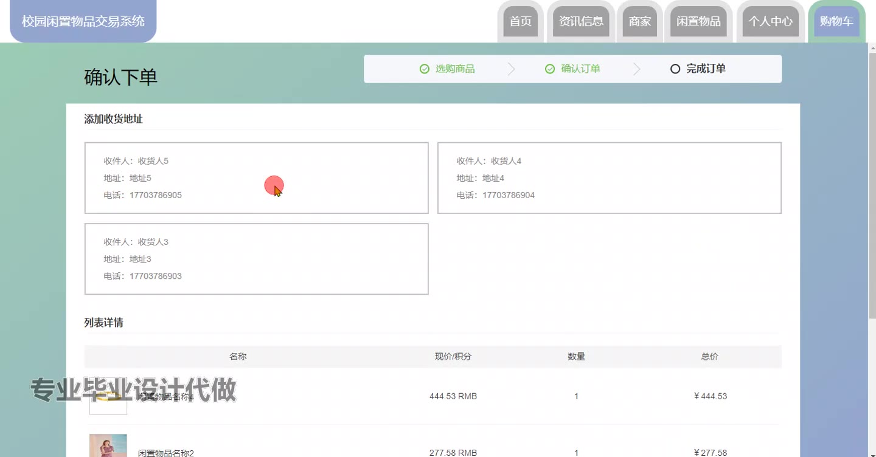This screenshot has width=876, height=457.
Task: Click the ￥444.53 total cell
Action: (x=710, y=396)
